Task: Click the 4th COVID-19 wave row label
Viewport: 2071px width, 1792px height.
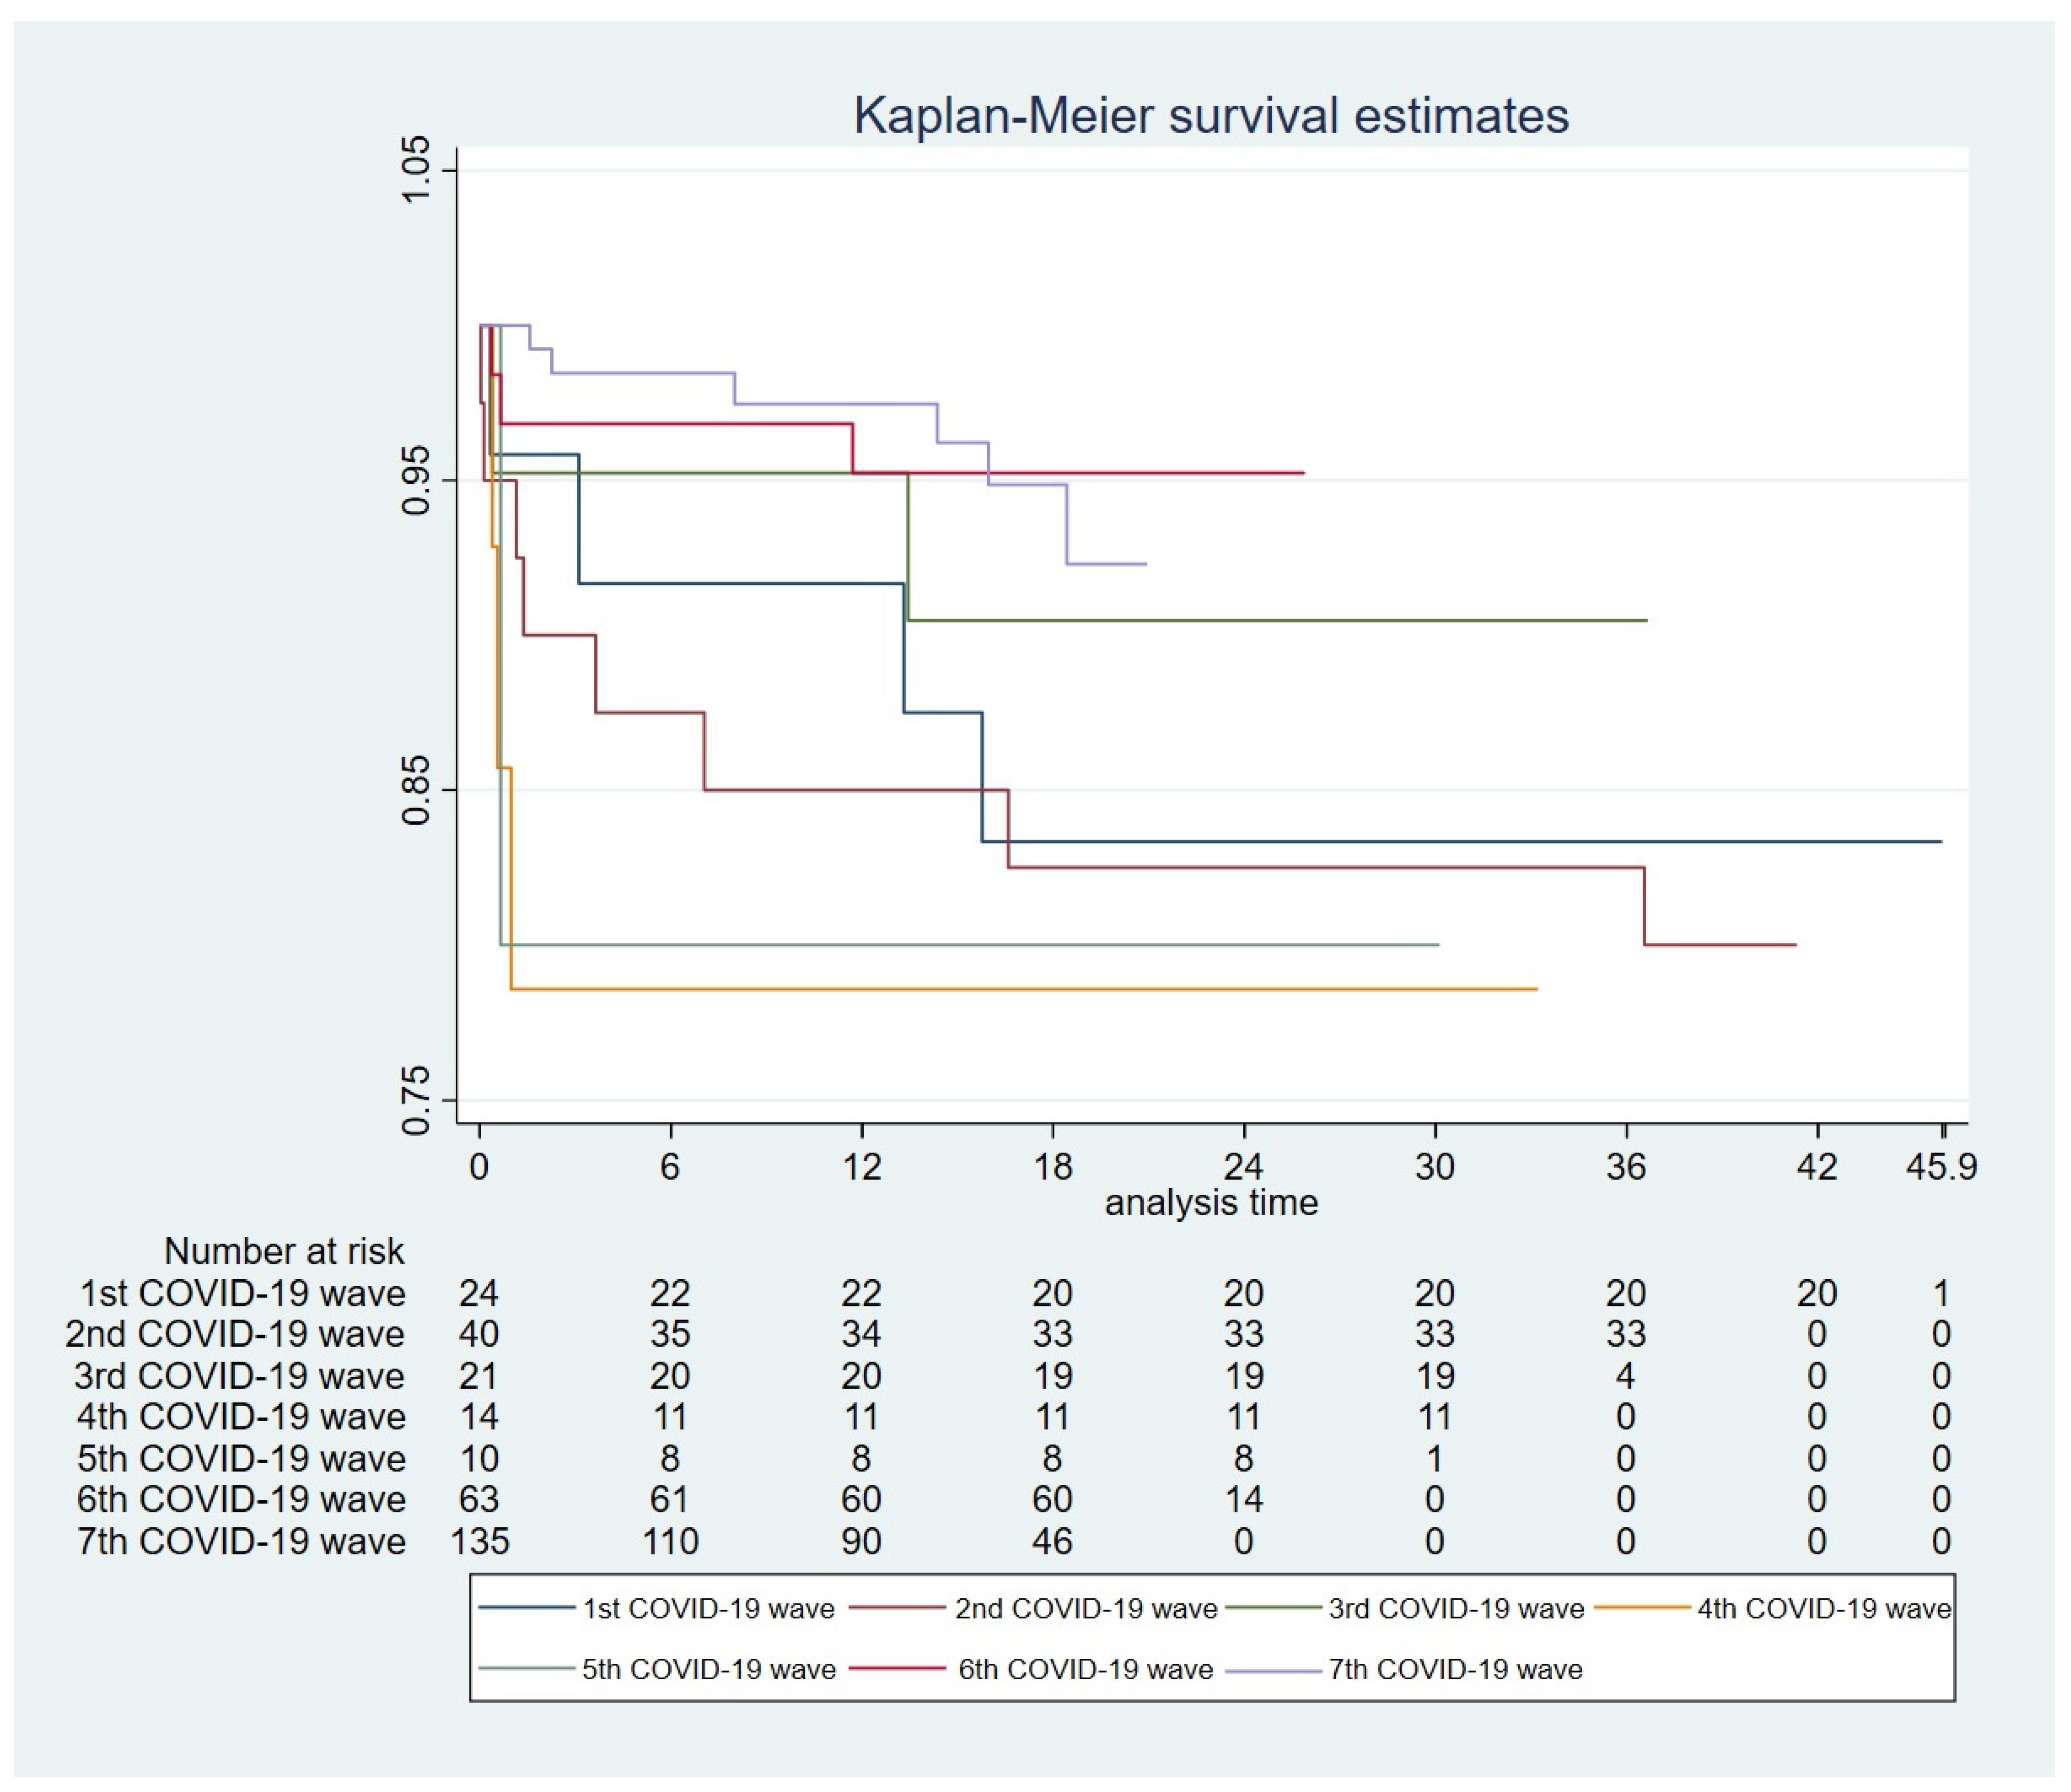Action: click(242, 1417)
